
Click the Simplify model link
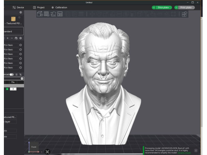pos(184,153)
